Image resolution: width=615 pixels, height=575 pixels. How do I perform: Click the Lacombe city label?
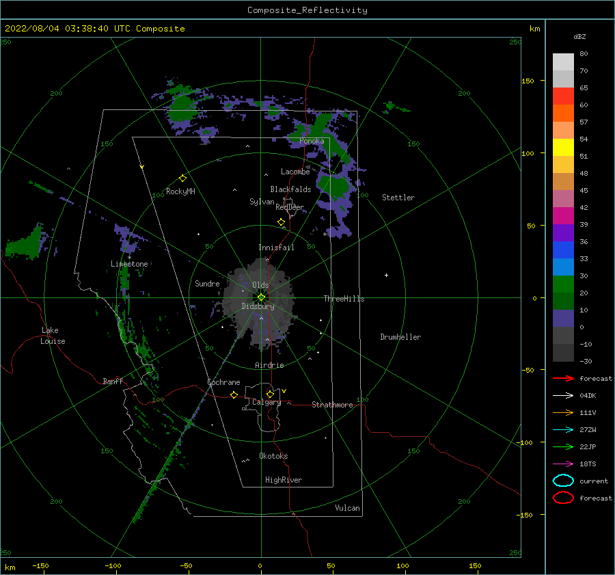(295, 172)
